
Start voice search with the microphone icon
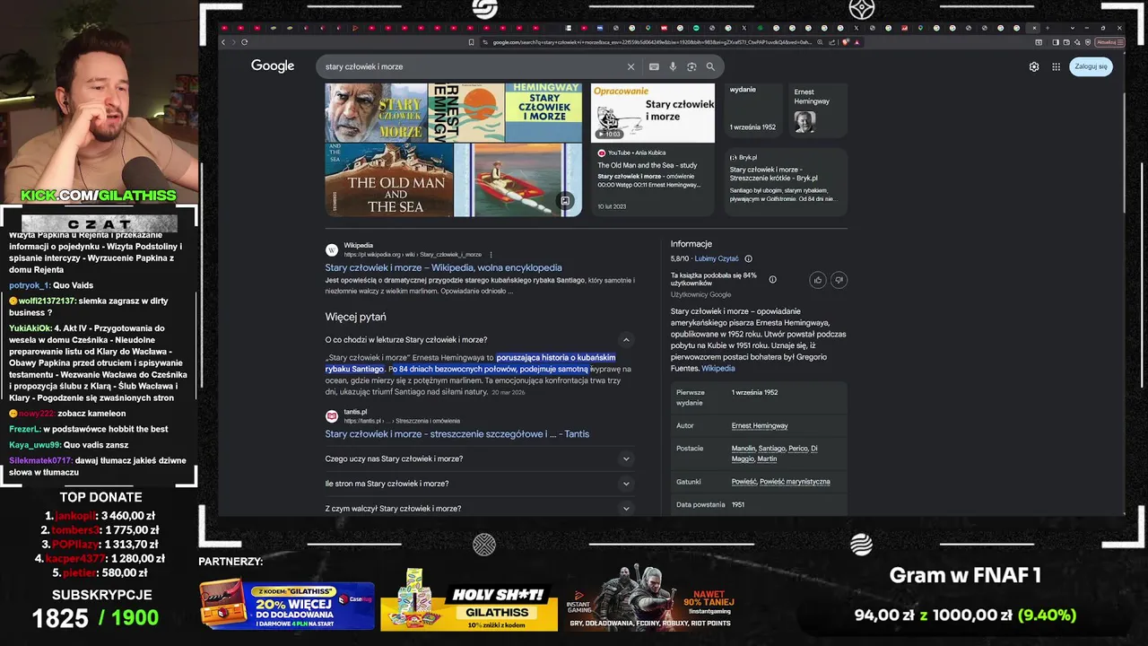click(x=673, y=66)
